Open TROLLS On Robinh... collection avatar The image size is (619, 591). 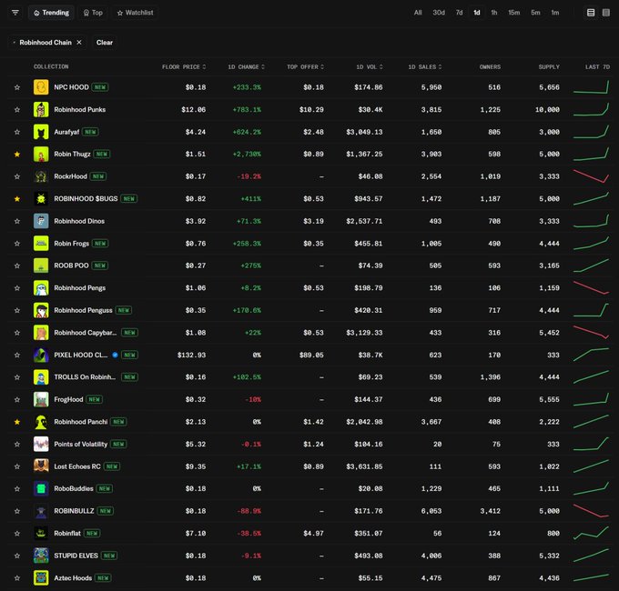click(41, 377)
